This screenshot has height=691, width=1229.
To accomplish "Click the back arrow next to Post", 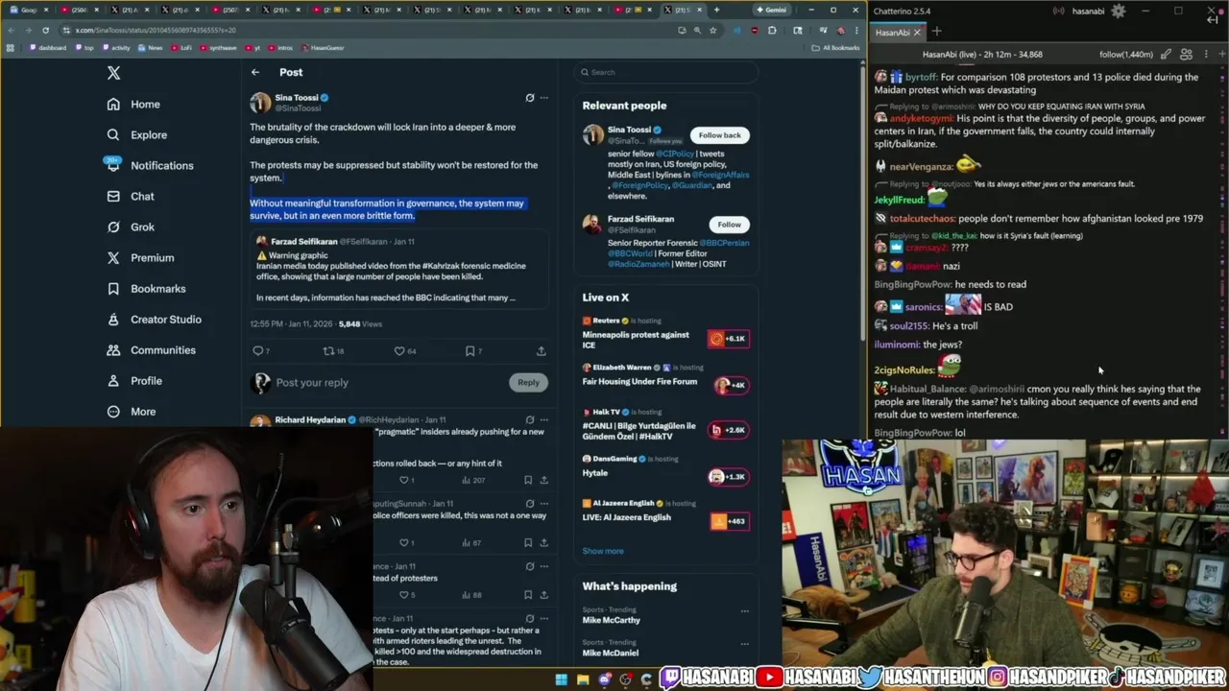I will [x=255, y=72].
